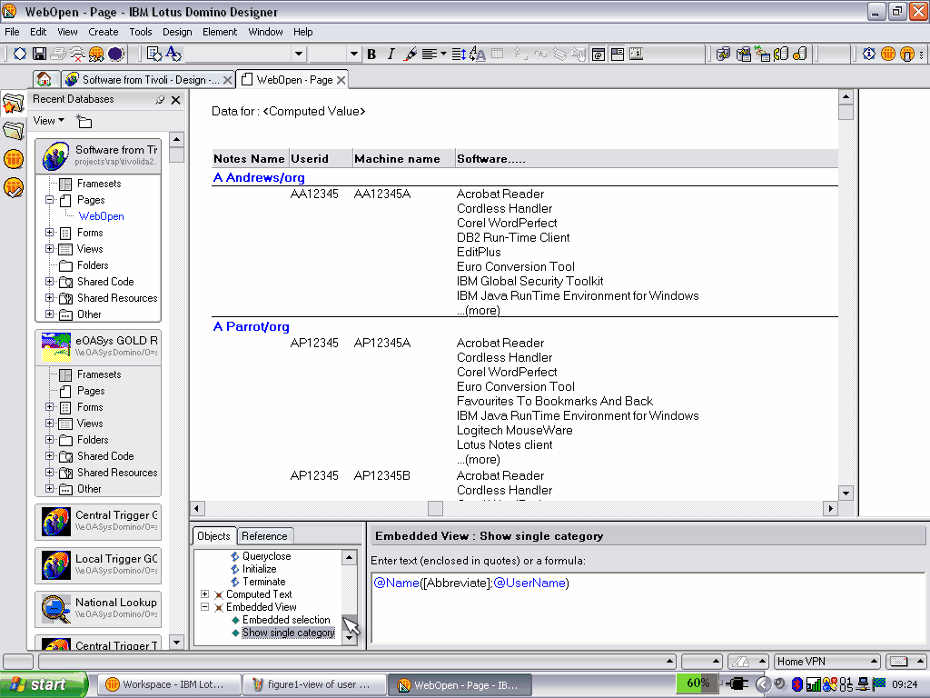
Task: Select the WebOpen page in the tree
Action: pyautogui.click(x=101, y=216)
